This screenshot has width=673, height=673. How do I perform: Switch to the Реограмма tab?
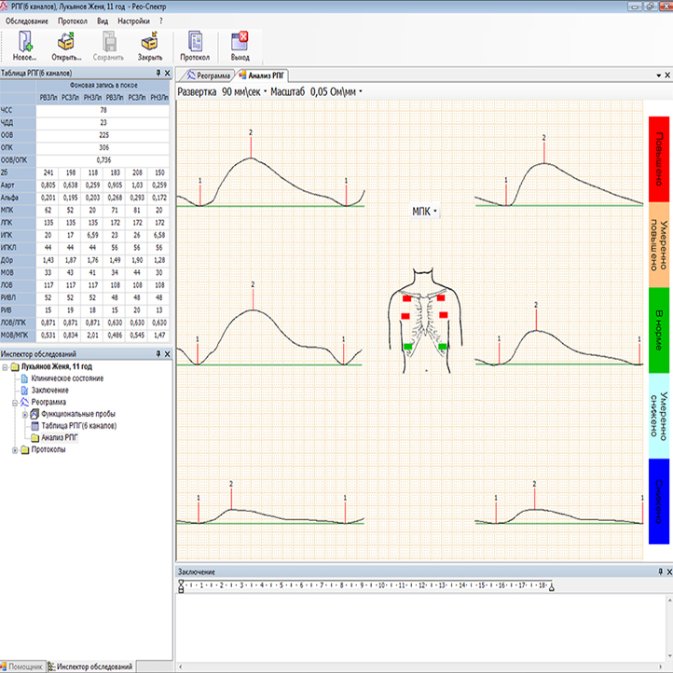(209, 76)
